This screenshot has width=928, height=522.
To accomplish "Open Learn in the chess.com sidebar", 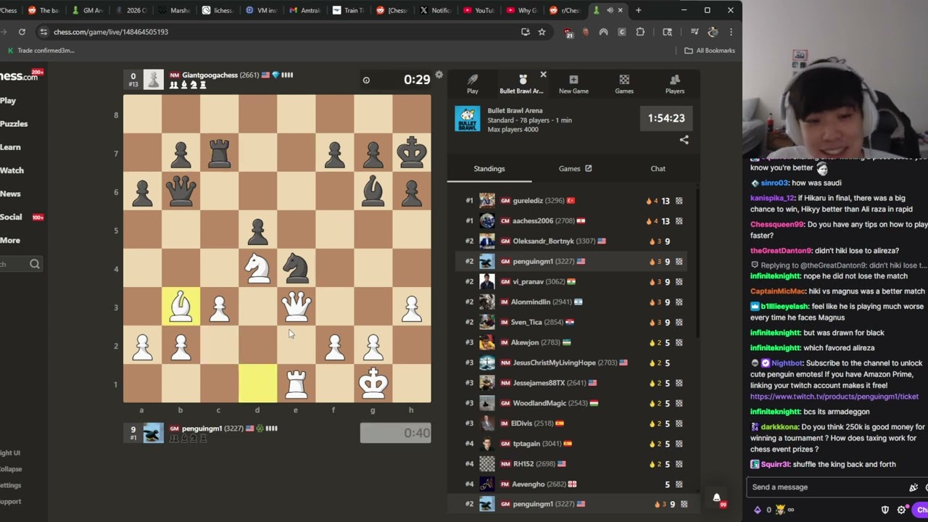I will [x=10, y=147].
